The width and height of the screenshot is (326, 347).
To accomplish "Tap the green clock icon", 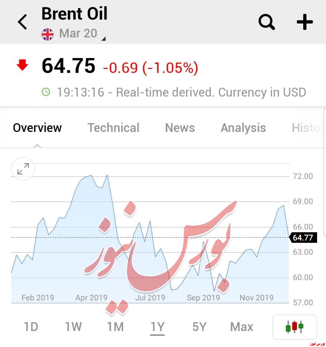I will click(46, 92).
